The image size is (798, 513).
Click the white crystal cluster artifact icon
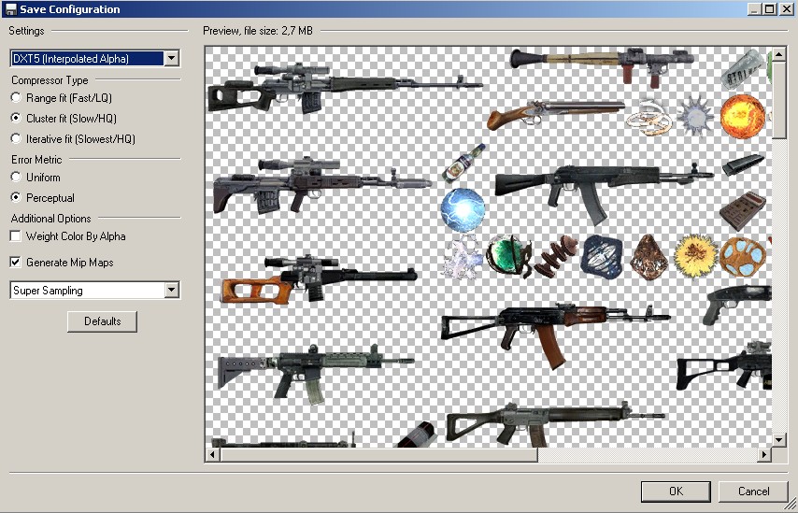pos(463,257)
